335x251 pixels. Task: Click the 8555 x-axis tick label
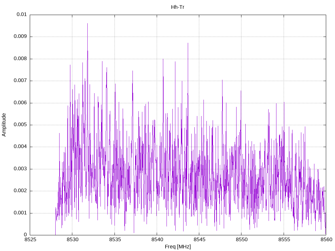(284, 240)
